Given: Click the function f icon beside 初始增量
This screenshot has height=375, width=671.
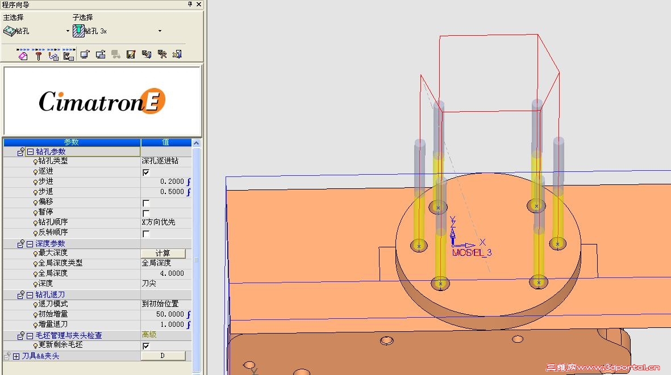Looking at the screenshot, I should [x=189, y=314].
